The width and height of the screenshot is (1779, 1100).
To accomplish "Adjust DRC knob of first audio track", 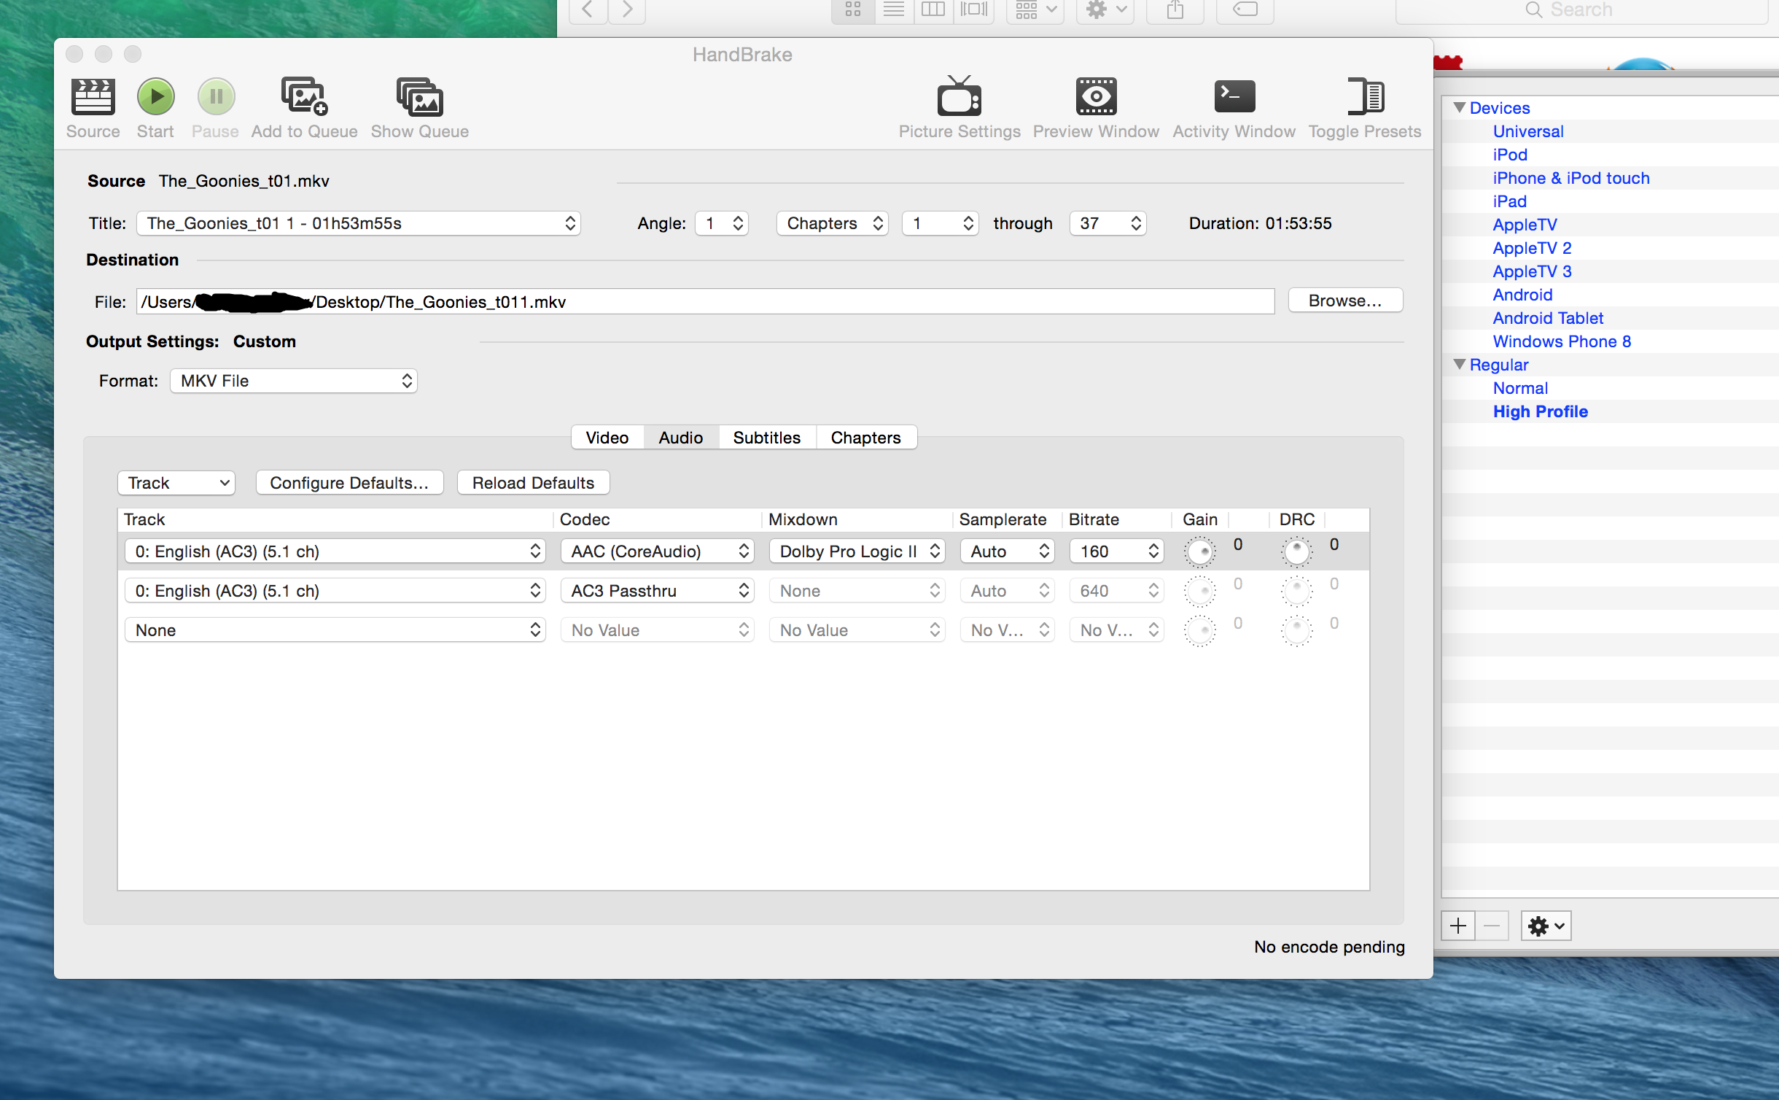I will 1296,552.
